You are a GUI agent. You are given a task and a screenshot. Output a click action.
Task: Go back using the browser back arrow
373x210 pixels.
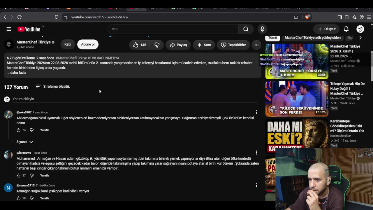[x=5, y=17]
